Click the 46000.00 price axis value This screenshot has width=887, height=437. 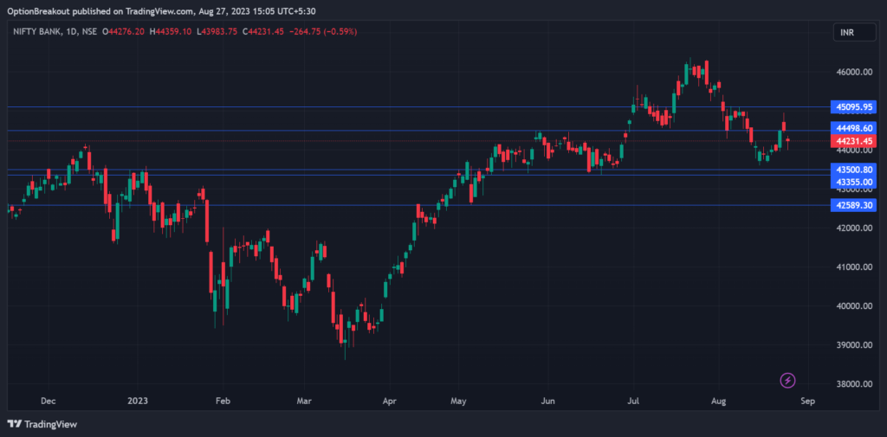[x=854, y=73]
